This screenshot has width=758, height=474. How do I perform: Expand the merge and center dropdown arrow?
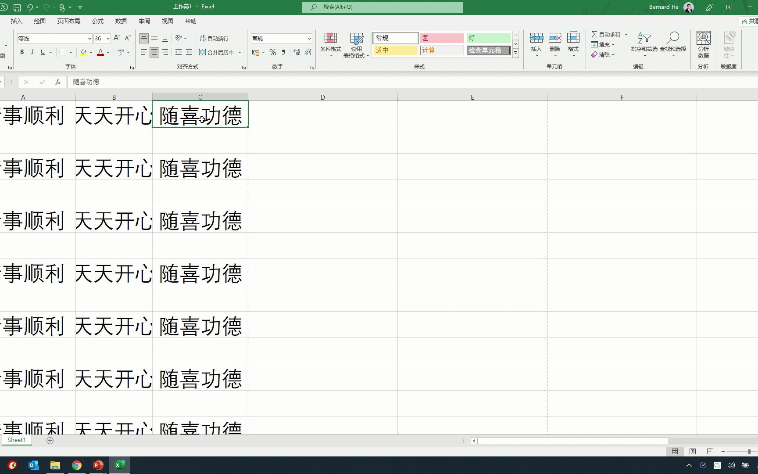point(240,52)
